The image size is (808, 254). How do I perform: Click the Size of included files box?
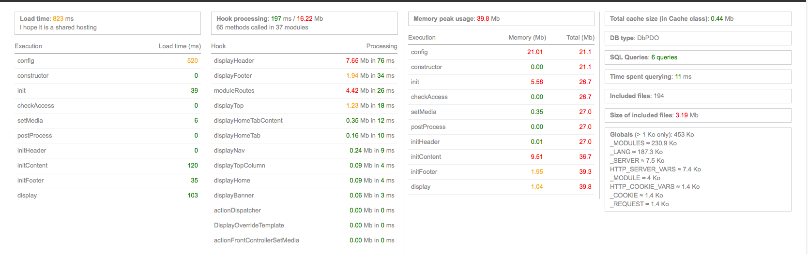tap(698, 115)
